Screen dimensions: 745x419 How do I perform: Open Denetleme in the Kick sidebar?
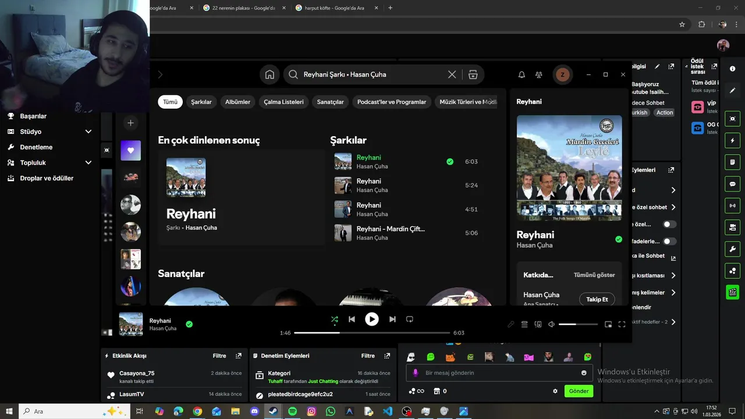pyautogui.click(x=36, y=147)
